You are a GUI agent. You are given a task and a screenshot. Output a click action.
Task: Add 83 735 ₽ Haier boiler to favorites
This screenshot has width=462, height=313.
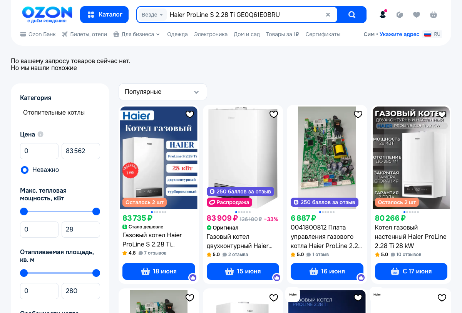[x=190, y=114]
